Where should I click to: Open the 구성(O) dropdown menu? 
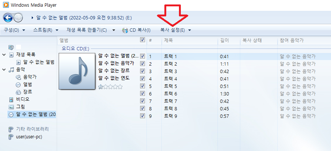(x=14, y=30)
